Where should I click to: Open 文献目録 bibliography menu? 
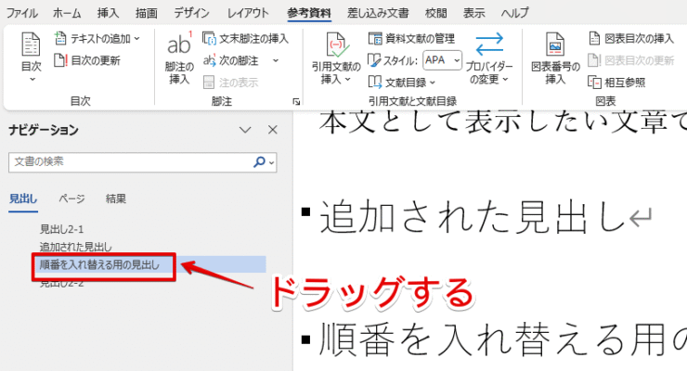[402, 83]
